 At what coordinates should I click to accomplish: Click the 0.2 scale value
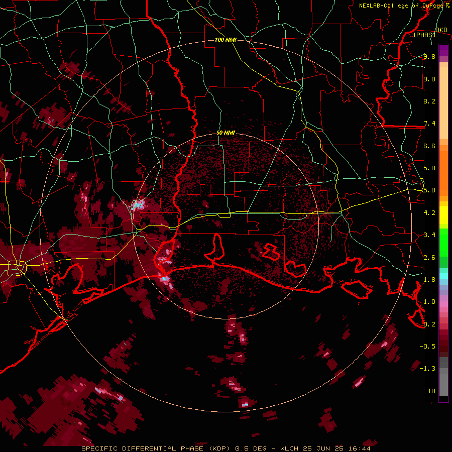tap(429, 324)
